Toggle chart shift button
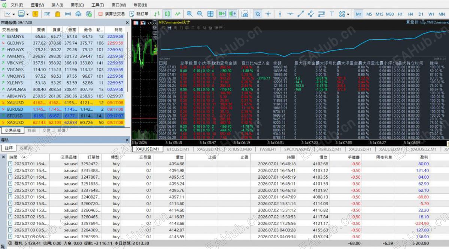Image resolution: width=449 pixels, height=249 pixels. [233, 14]
